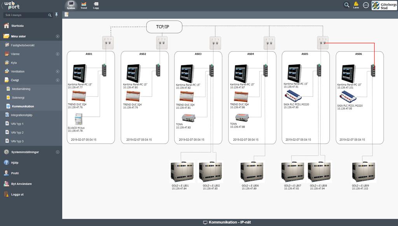
Task: Expand the Ventilation submenu arrow
Action: coord(58,71)
